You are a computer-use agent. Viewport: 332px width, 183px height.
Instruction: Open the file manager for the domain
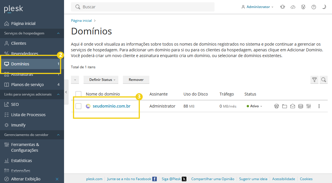[x=284, y=106]
